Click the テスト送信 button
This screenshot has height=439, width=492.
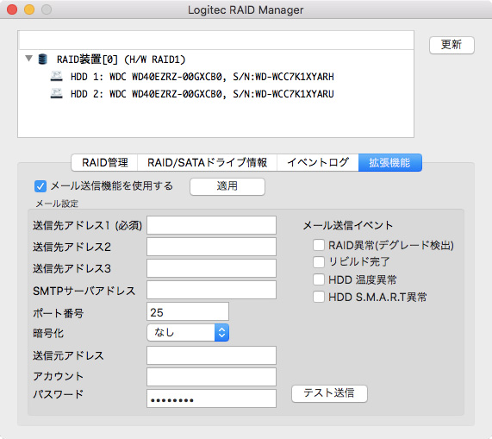[329, 393]
